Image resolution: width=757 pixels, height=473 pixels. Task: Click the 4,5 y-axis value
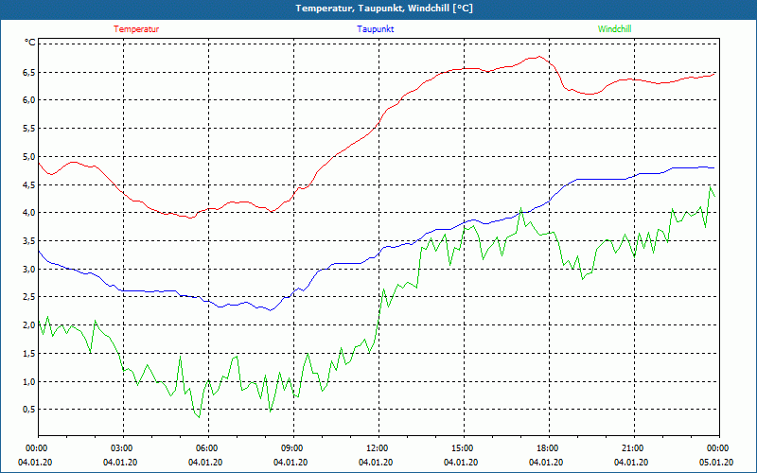[28, 184]
